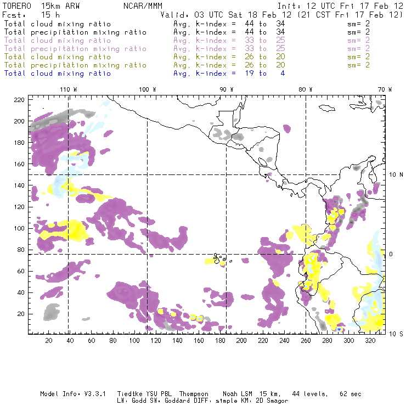Image resolution: width=406 pixels, height=406 pixels.
Task: Click y-axis grid value '40'
Action: 21,292
